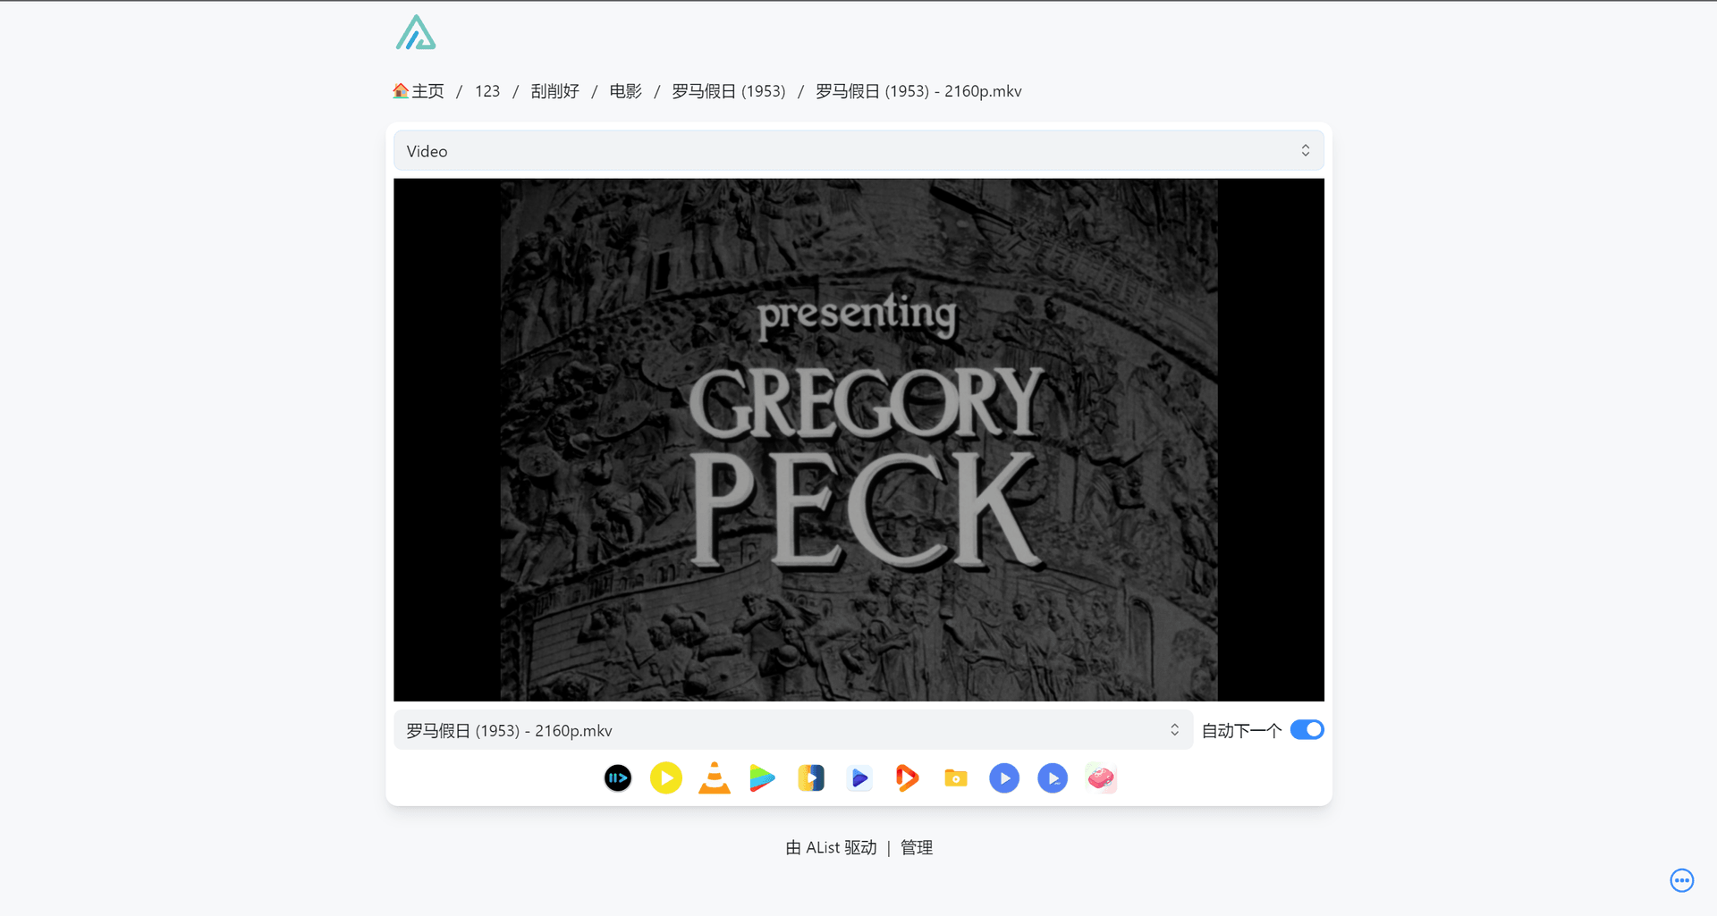Open video in MX Player icon
This screenshot has width=1717, height=916.
[x=1004, y=778]
